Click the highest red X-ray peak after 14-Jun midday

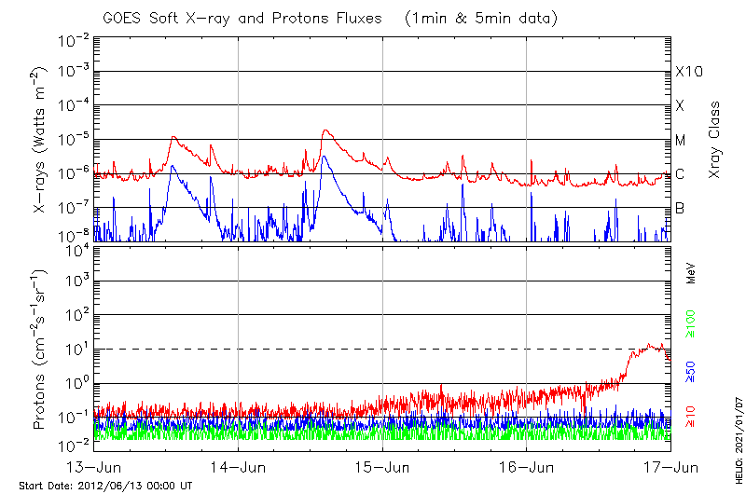click(325, 130)
